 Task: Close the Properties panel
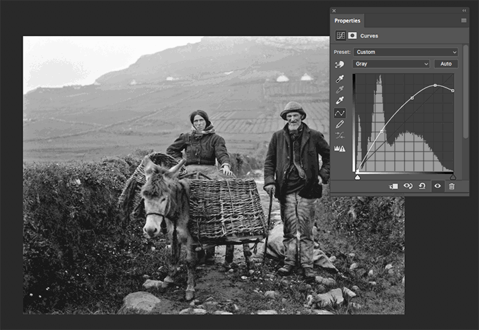coord(334,11)
